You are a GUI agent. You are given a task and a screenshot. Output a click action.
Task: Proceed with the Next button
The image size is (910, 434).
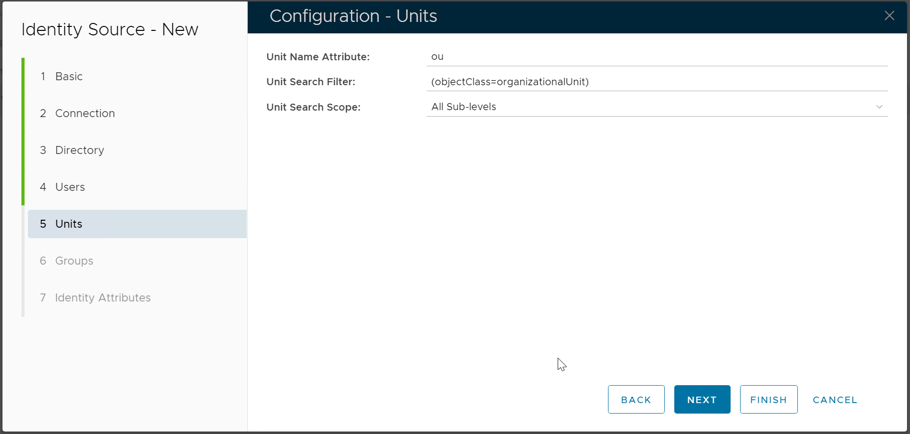pos(702,400)
